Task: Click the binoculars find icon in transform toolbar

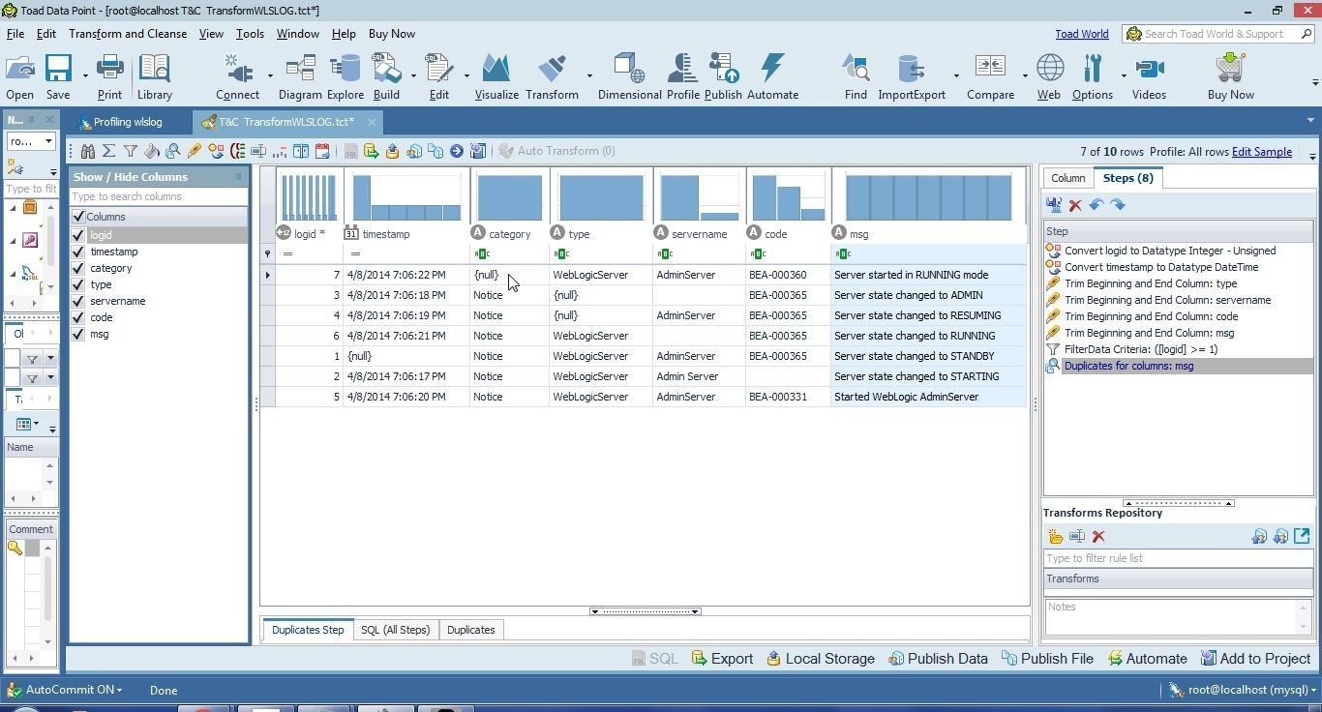Action: [88, 151]
